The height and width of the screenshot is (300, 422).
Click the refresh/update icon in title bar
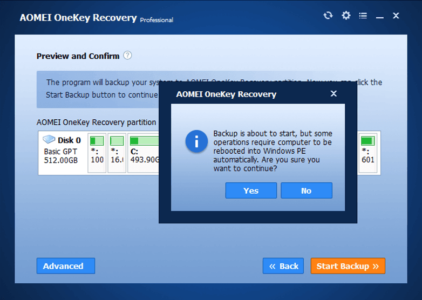(328, 16)
